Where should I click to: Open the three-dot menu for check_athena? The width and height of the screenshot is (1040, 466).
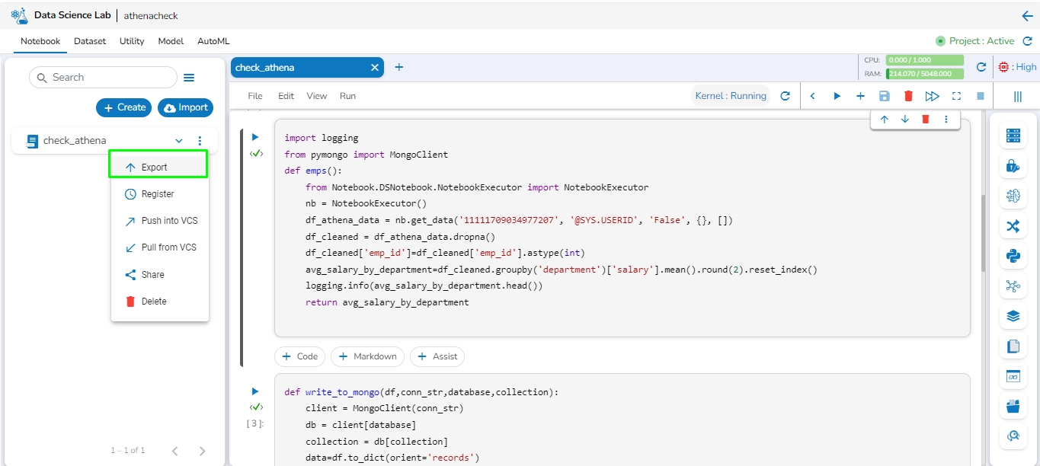click(x=200, y=141)
